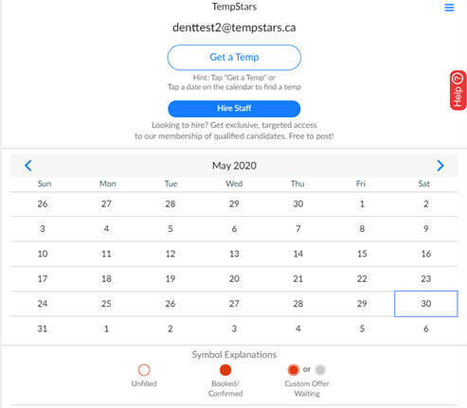Click the Booked/Confirmed solid red circle
The height and width of the screenshot is (408, 467).
tap(225, 370)
